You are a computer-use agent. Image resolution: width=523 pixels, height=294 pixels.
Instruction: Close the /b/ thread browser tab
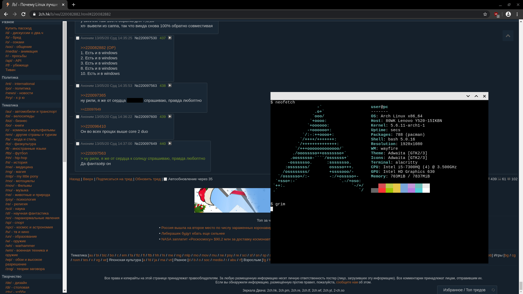[x=63, y=5]
